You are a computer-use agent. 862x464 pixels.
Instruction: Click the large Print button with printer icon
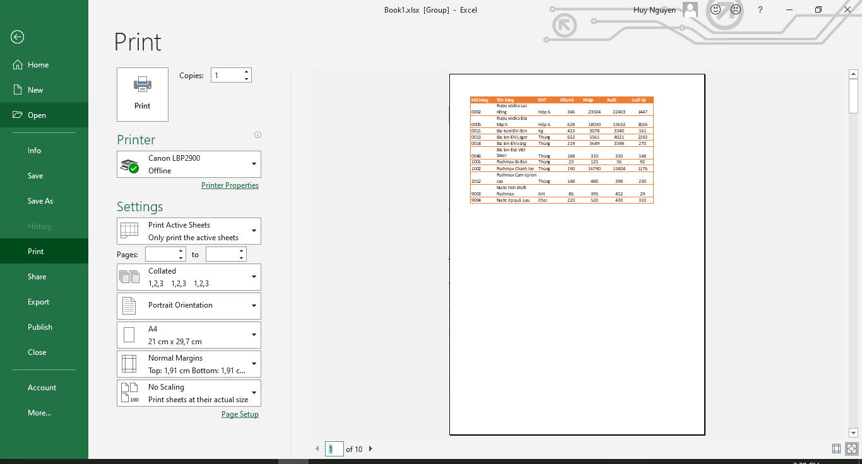(143, 95)
